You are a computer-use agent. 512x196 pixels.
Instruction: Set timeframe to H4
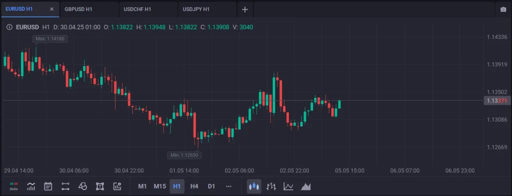[194, 186]
